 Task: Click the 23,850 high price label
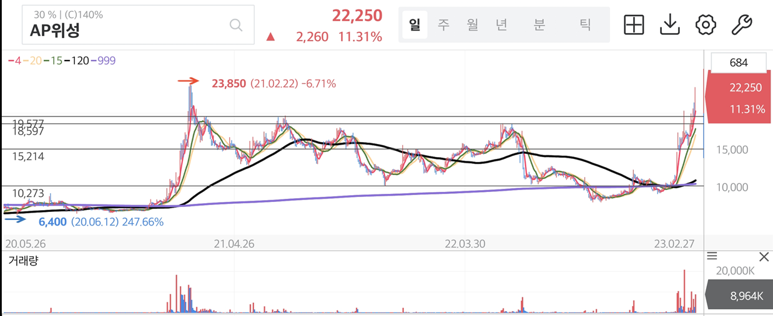pyautogui.click(x=229, y=83)
